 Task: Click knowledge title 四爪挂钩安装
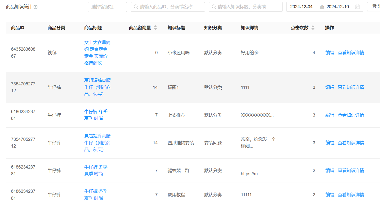click(181, 143)
